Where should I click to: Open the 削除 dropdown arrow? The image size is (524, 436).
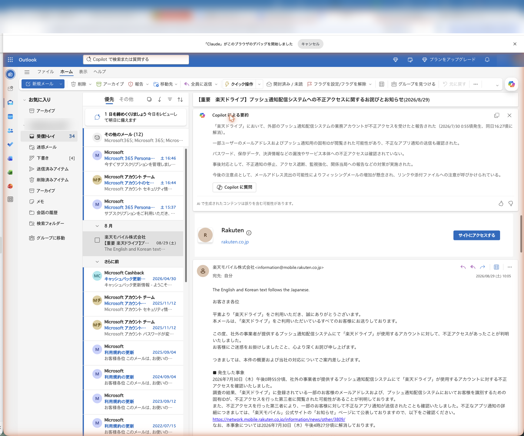[x=90, y=84]
